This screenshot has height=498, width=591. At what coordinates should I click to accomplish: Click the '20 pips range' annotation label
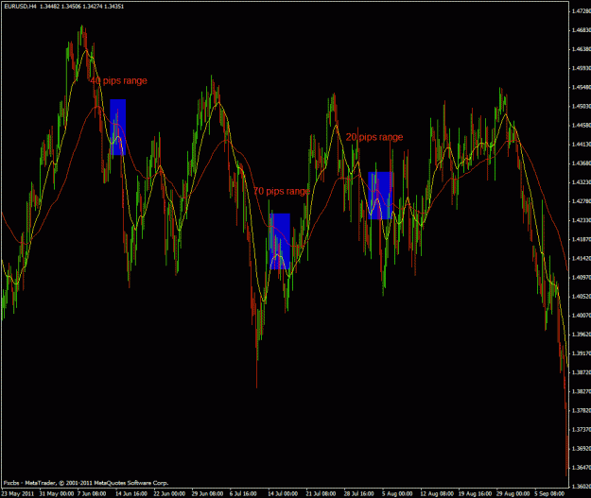click(x=374, y=137)
